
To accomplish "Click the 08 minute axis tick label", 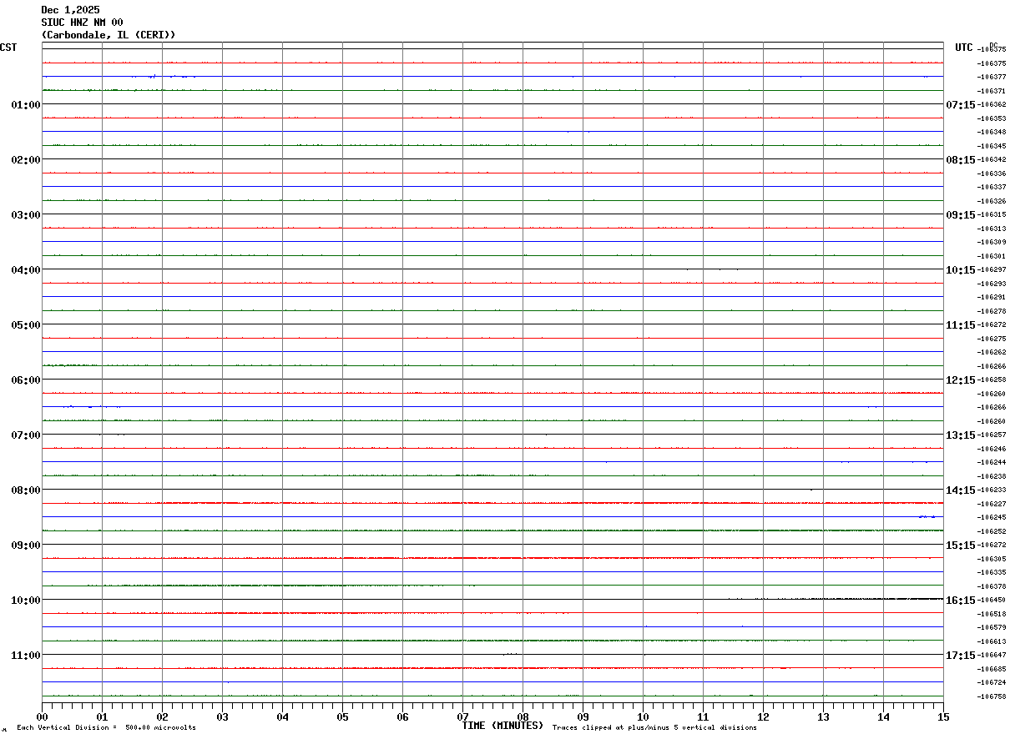I will pyautogui.click(x=523, y=716).
